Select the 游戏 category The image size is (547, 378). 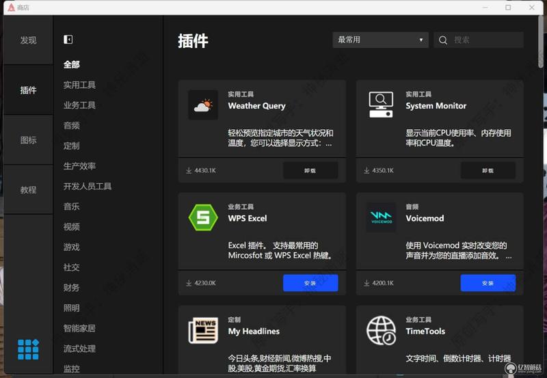point(72,247)
